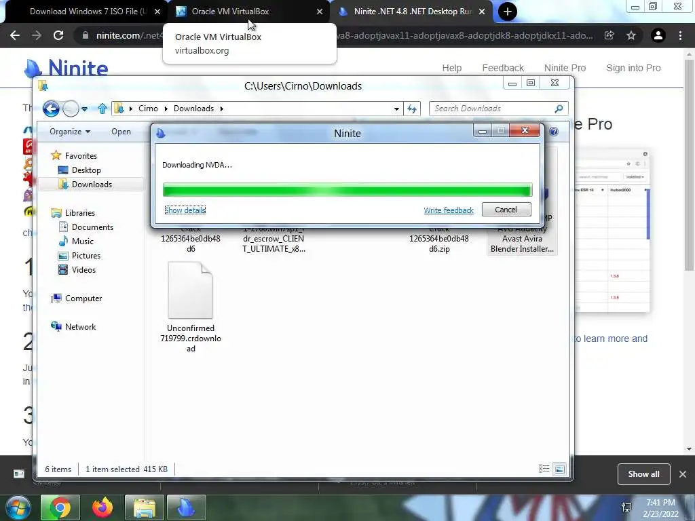
Task: Switch Explorer to large icons view icon
Action: point(560,469)
